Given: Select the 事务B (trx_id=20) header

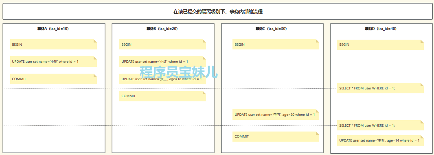Looking at the screenshot, I should click(x=162, y=29).
